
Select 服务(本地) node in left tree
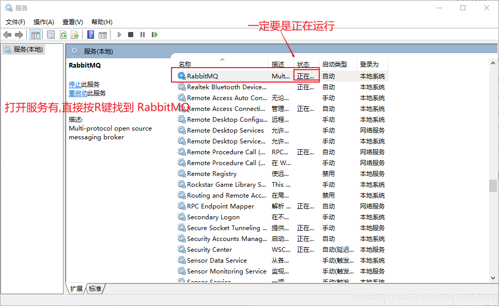coord(24,50)
